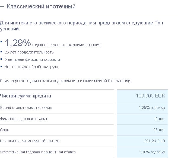Click Начальная ежемесячный платеж row label

point(30,141)
